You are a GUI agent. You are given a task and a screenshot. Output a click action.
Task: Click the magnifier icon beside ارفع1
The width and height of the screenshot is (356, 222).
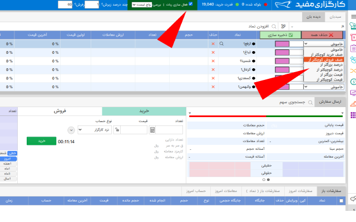pos(221,43)
